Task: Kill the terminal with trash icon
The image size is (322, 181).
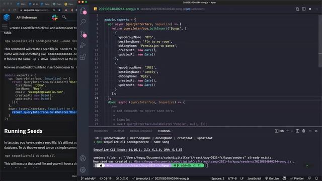Action: coord(303,131)
